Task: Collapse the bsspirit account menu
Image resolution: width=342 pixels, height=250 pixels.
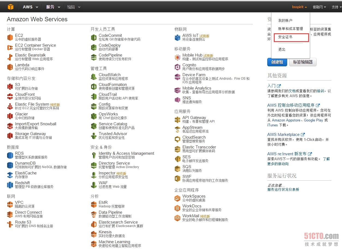Action: click(299, 7)
